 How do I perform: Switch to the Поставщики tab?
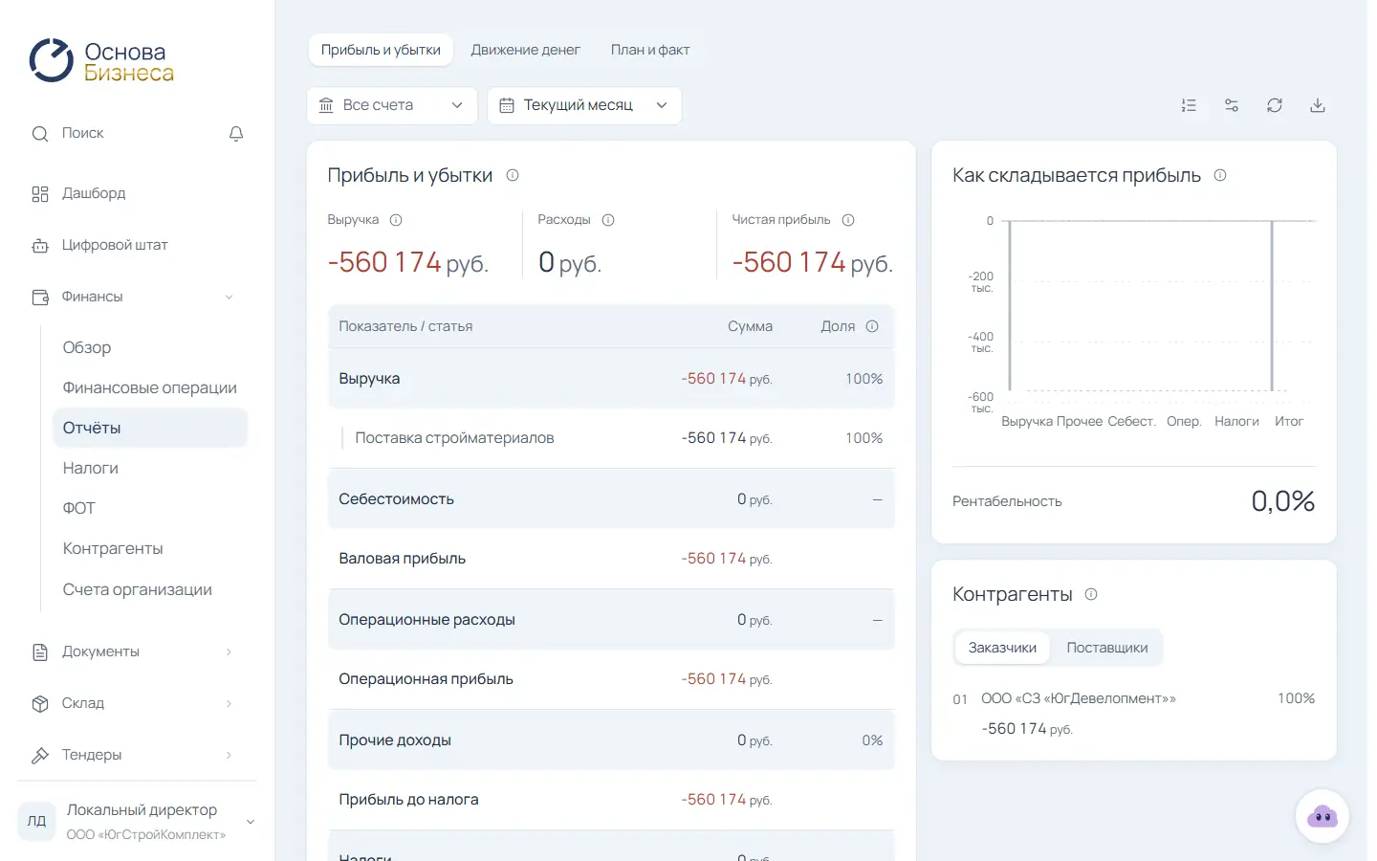tap(1107, 648)
